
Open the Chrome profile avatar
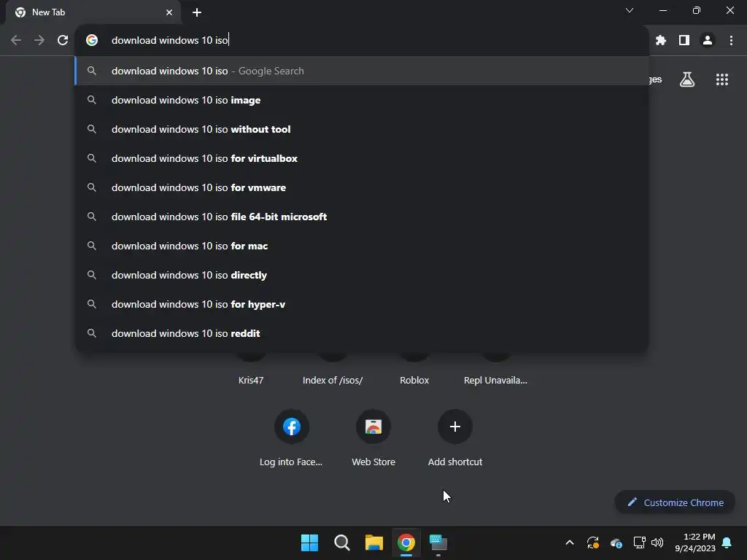coord(708,40)
